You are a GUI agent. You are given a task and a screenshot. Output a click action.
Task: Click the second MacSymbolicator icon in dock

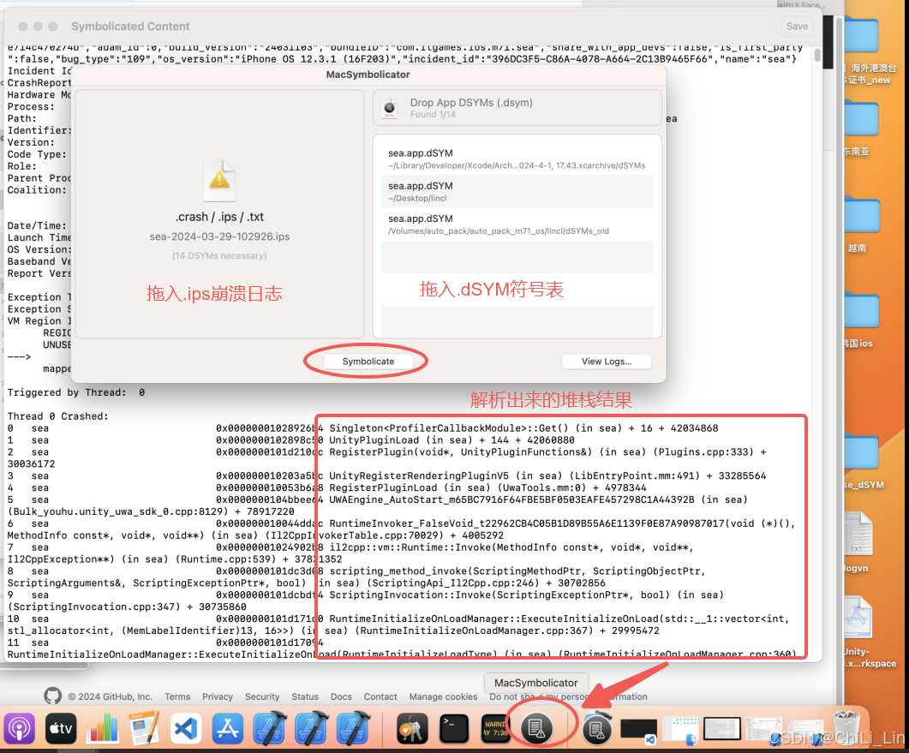(597, 729)
